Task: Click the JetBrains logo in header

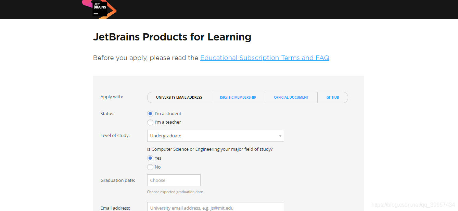Action: pyautogui.click(x=100, y=9)
